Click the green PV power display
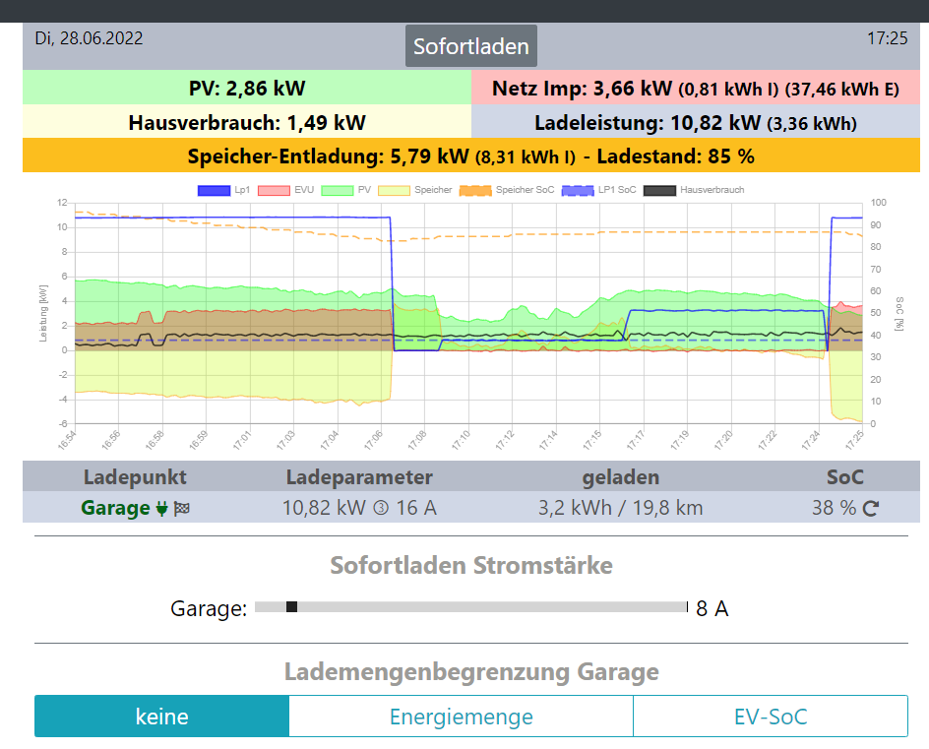Image resolution: width=929 pixels, height=749 pixels. coord(247,89)
